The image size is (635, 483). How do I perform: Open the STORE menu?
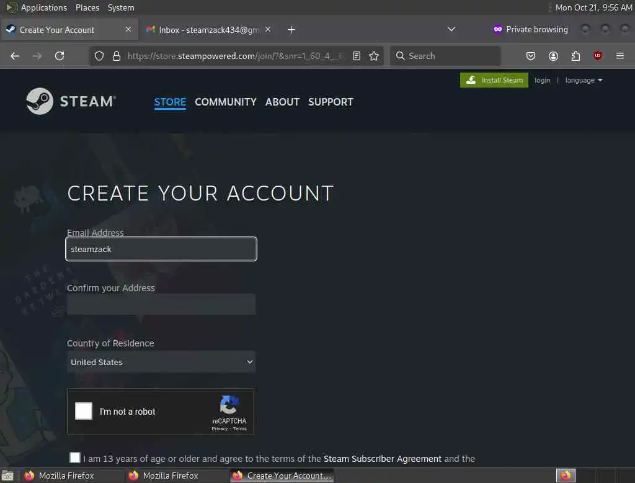click(170, 102)
